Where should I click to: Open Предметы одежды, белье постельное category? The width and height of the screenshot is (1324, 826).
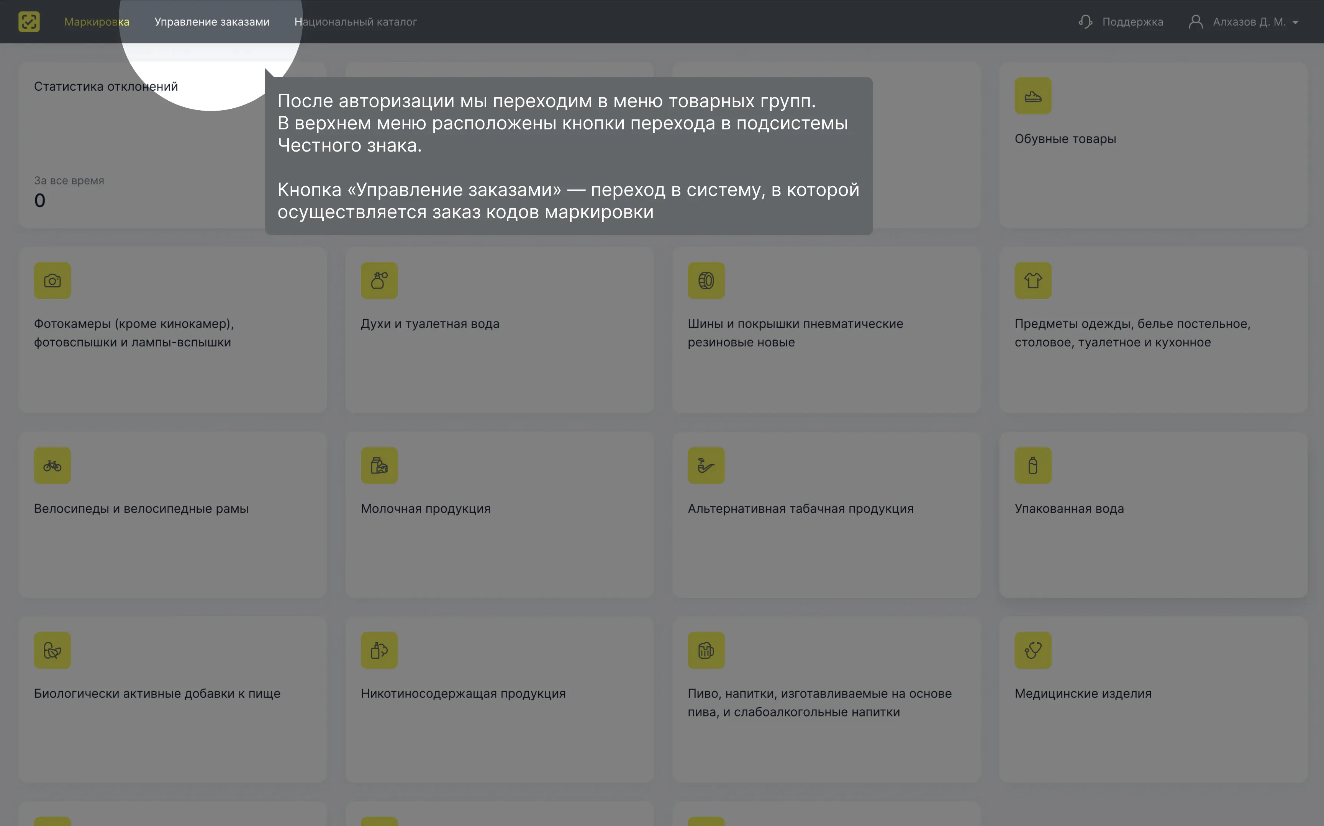pyautogui.click(x=1133, y=333)
